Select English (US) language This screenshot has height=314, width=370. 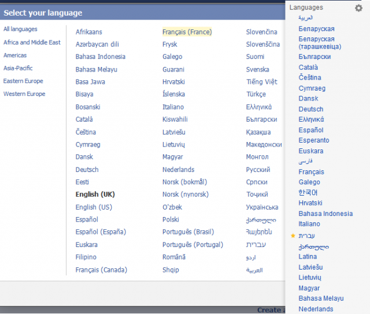[94, 207]
